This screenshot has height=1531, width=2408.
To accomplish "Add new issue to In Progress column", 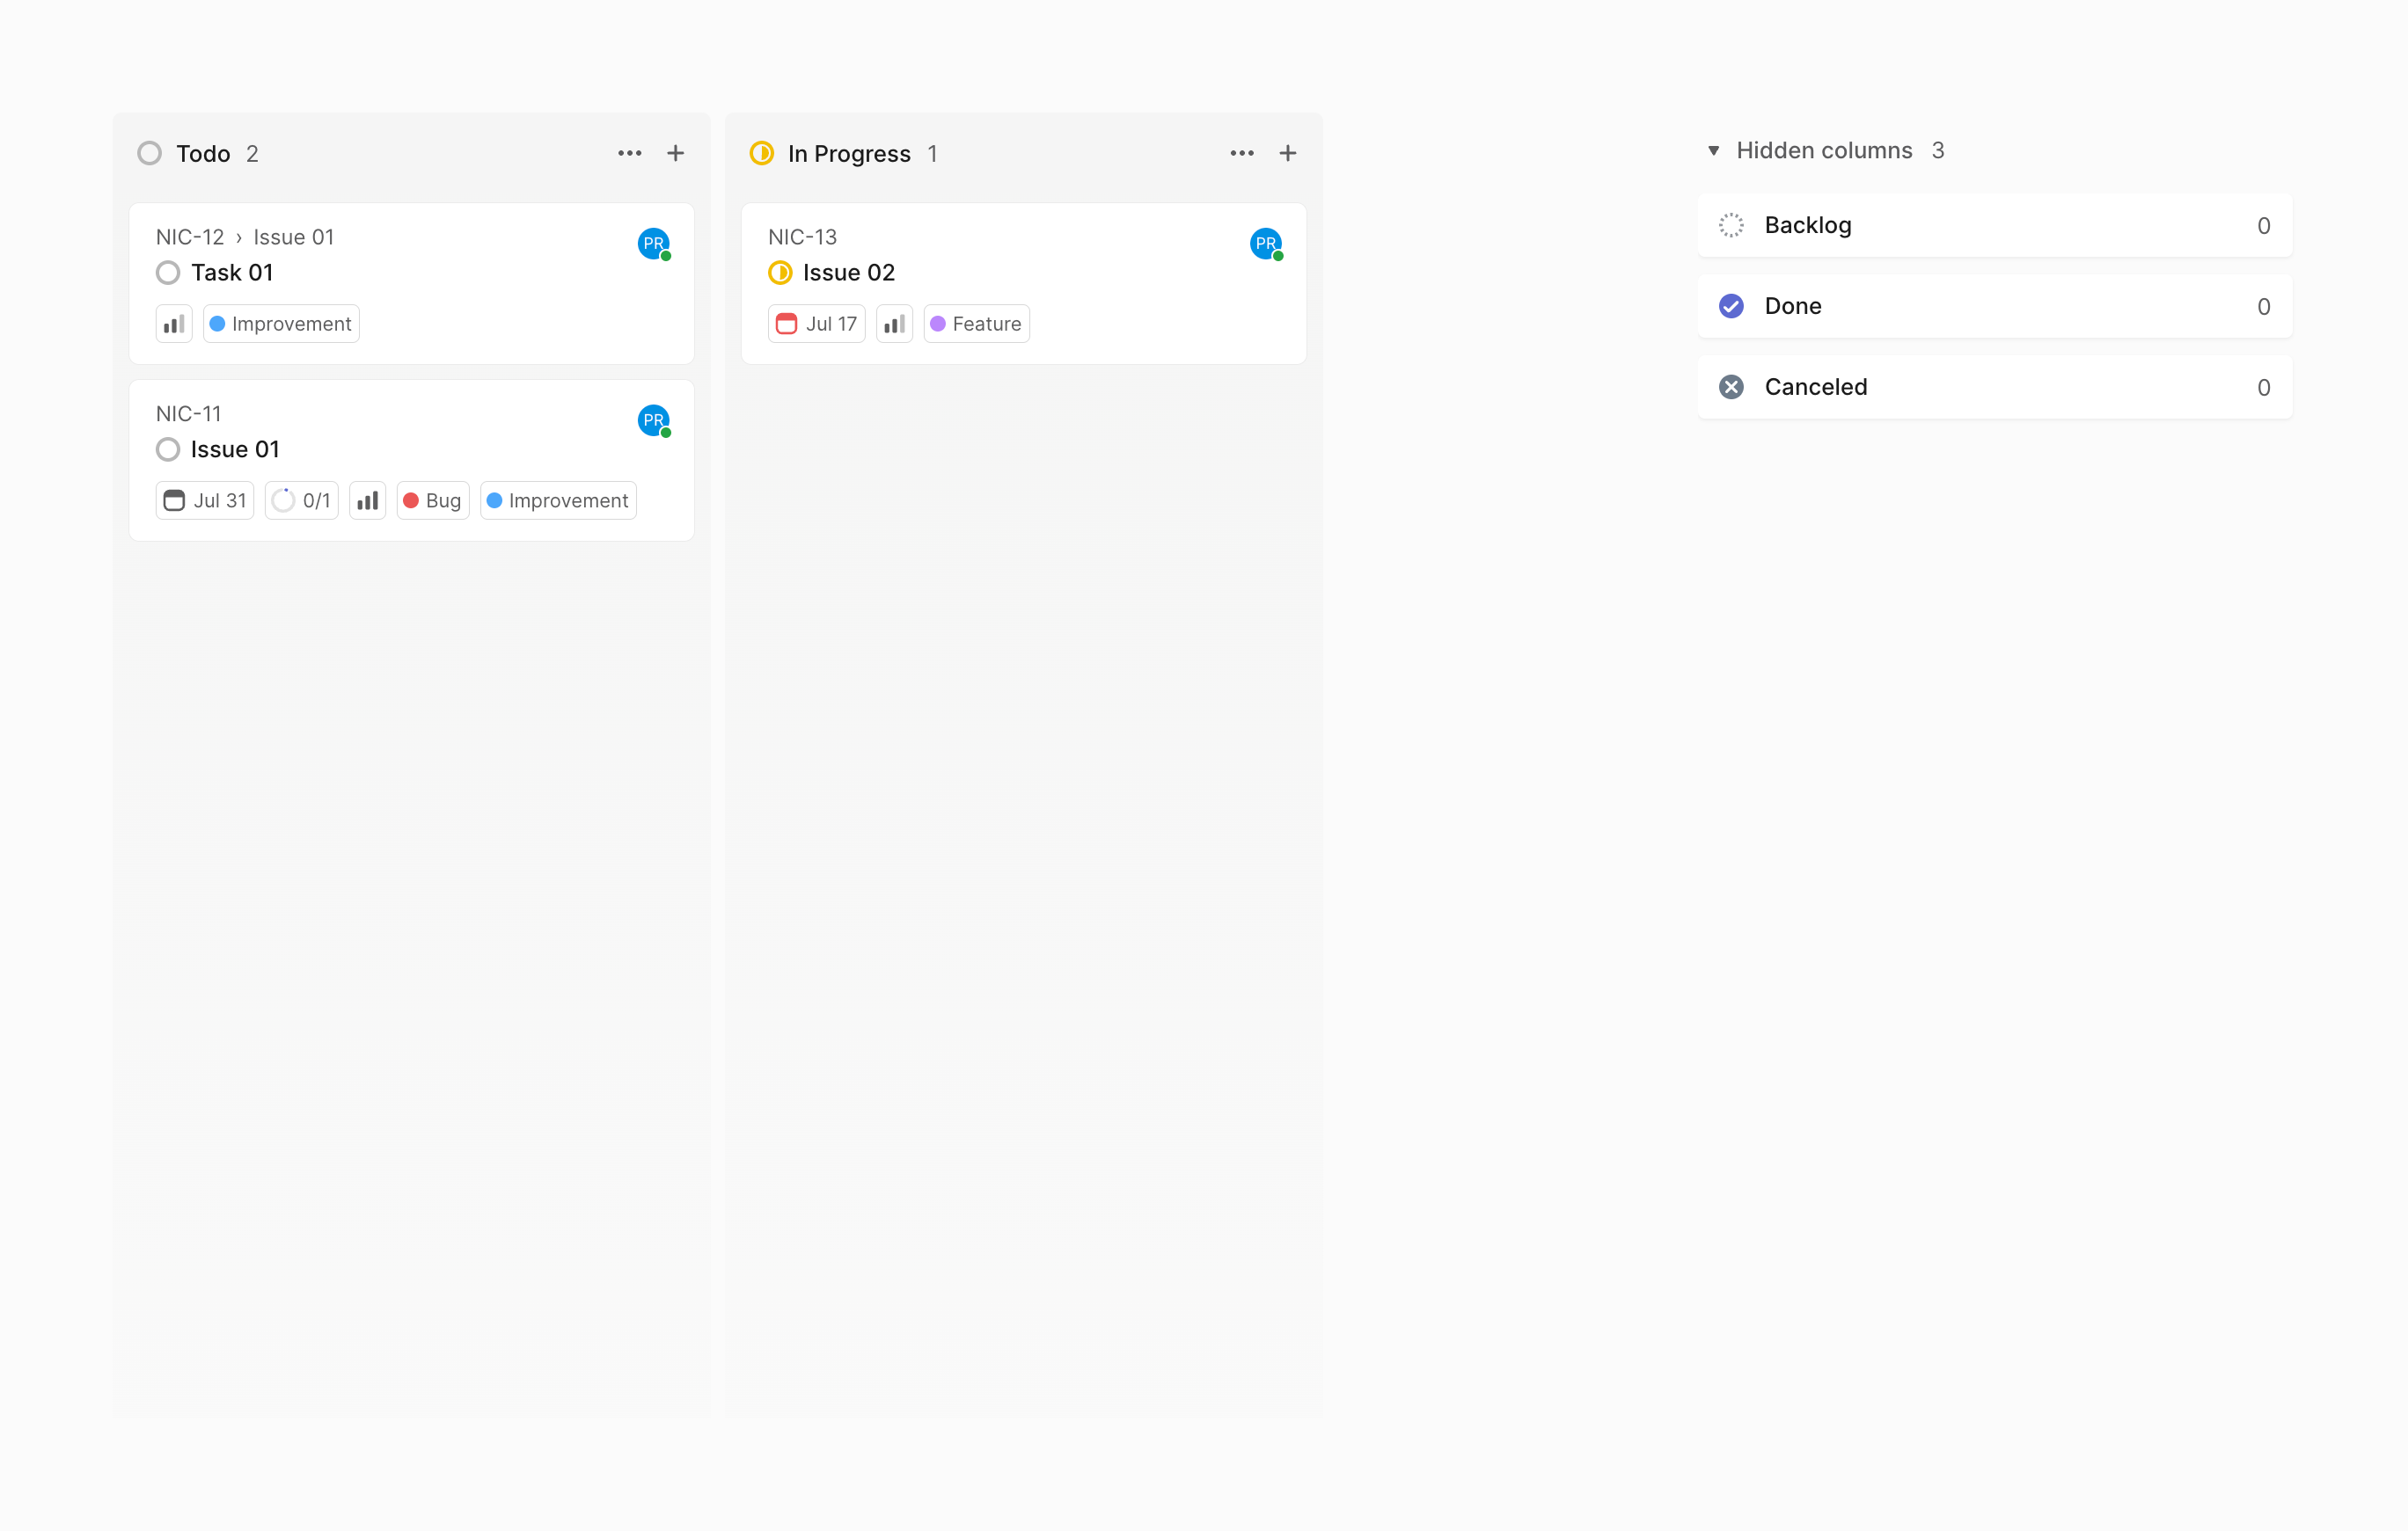I will click(x=1287, y=153).
